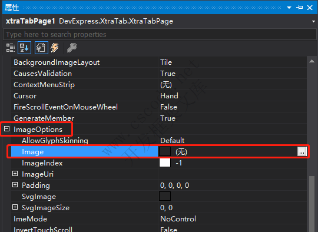Select the AllowGlyphSkinning Default value

(x=173, y=141)
